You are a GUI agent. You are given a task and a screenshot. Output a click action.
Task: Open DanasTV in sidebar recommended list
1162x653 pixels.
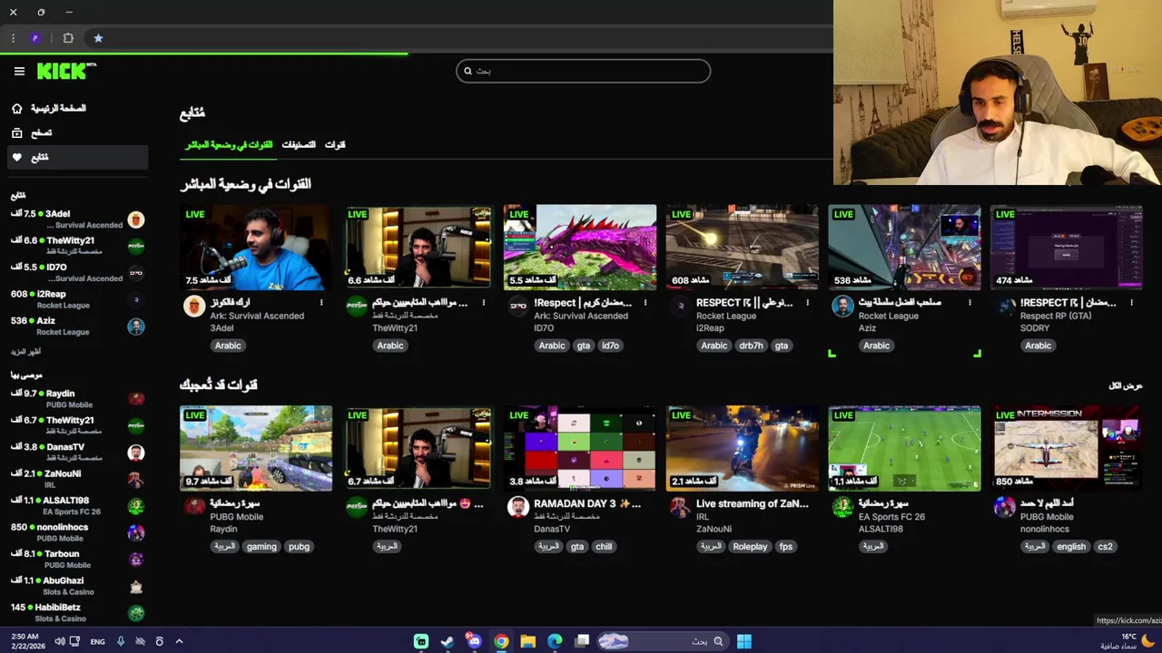[77, 452]
